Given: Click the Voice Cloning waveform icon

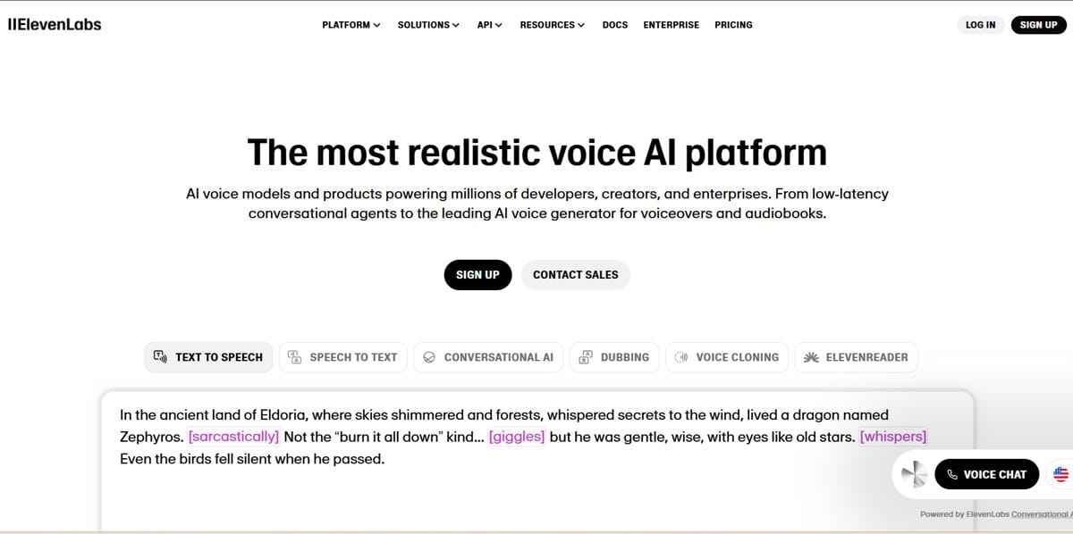Looking at the screenshot, I should pos(681,357).
